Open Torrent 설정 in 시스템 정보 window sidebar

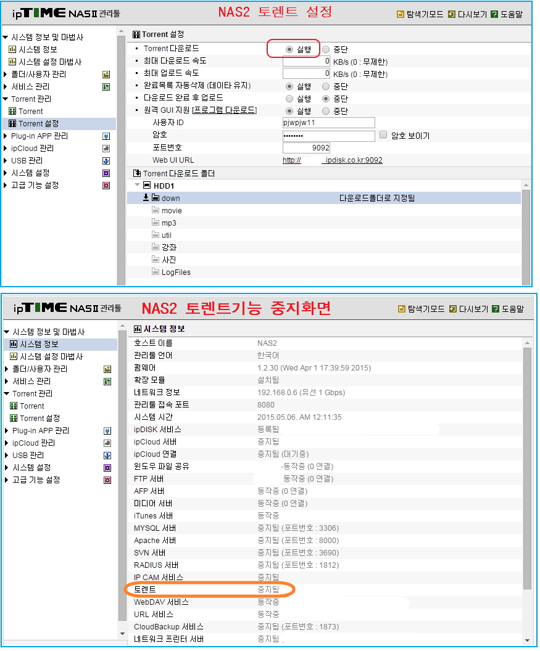40,418
